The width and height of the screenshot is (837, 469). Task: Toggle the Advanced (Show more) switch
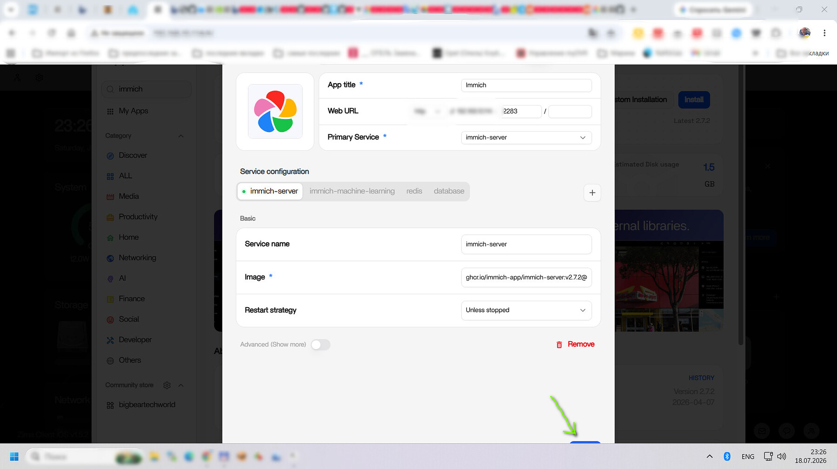[x=320, y=344]
